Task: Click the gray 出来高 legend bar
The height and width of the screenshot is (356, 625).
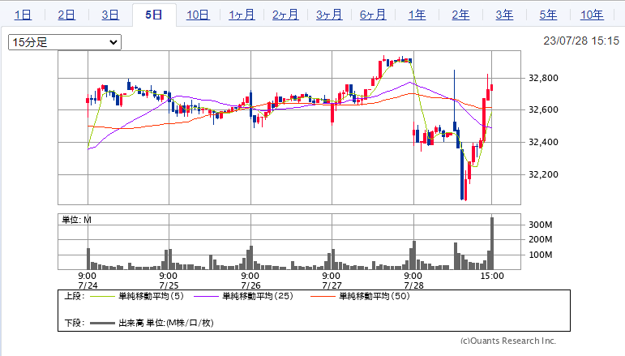Action: (102, 324)
